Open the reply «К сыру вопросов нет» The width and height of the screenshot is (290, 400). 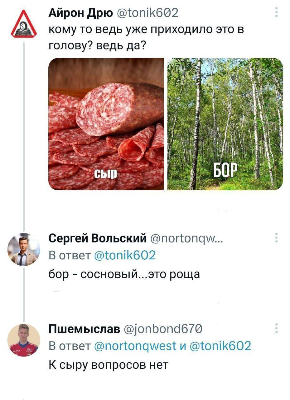pos(109,364)
